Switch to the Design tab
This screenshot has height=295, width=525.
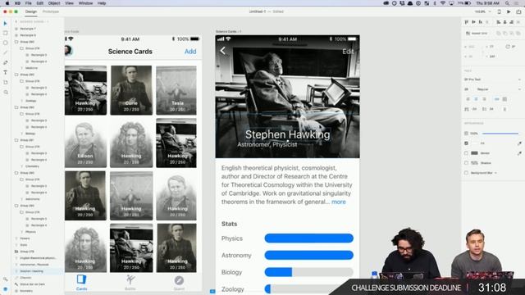pos(31,11)
